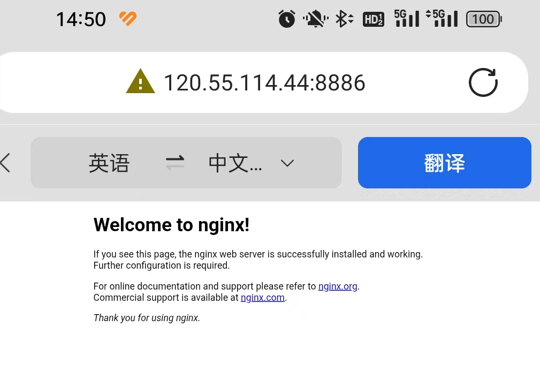540x372 pixels.
Task: Go back using the left chevron
Action: 5,163
